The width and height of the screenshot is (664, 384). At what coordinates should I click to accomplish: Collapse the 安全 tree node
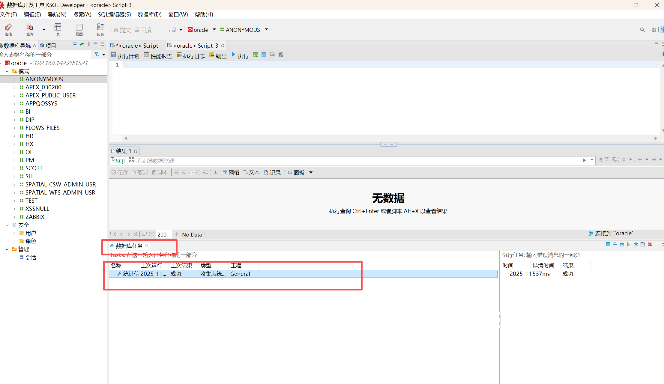[x=7, y=225]
